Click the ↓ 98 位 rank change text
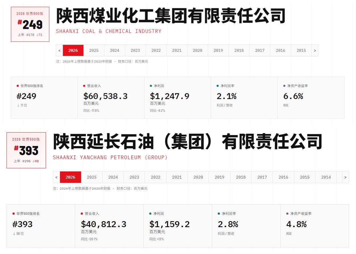356x254 pixels. pos(19,234)
